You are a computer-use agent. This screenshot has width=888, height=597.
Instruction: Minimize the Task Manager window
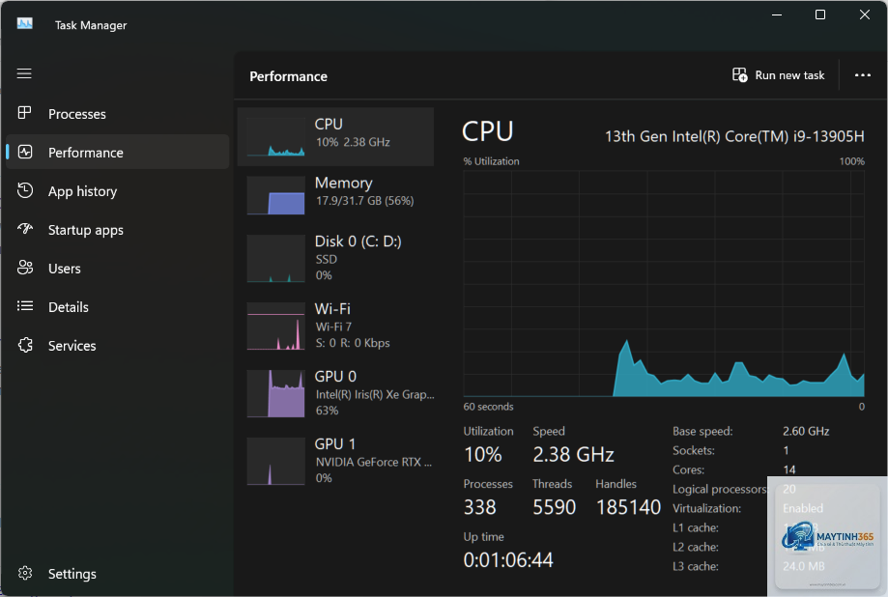(777, 15)
